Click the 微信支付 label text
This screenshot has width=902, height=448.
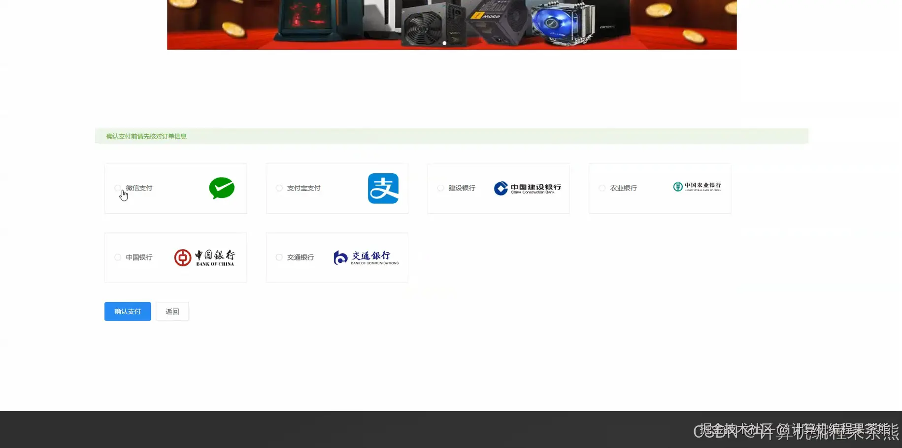[139, 188]
